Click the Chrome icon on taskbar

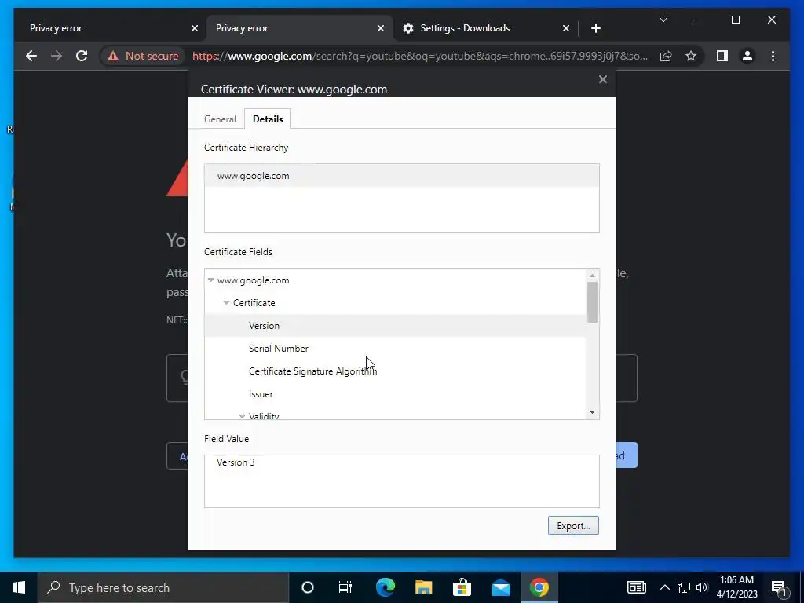tap(539, 587)
